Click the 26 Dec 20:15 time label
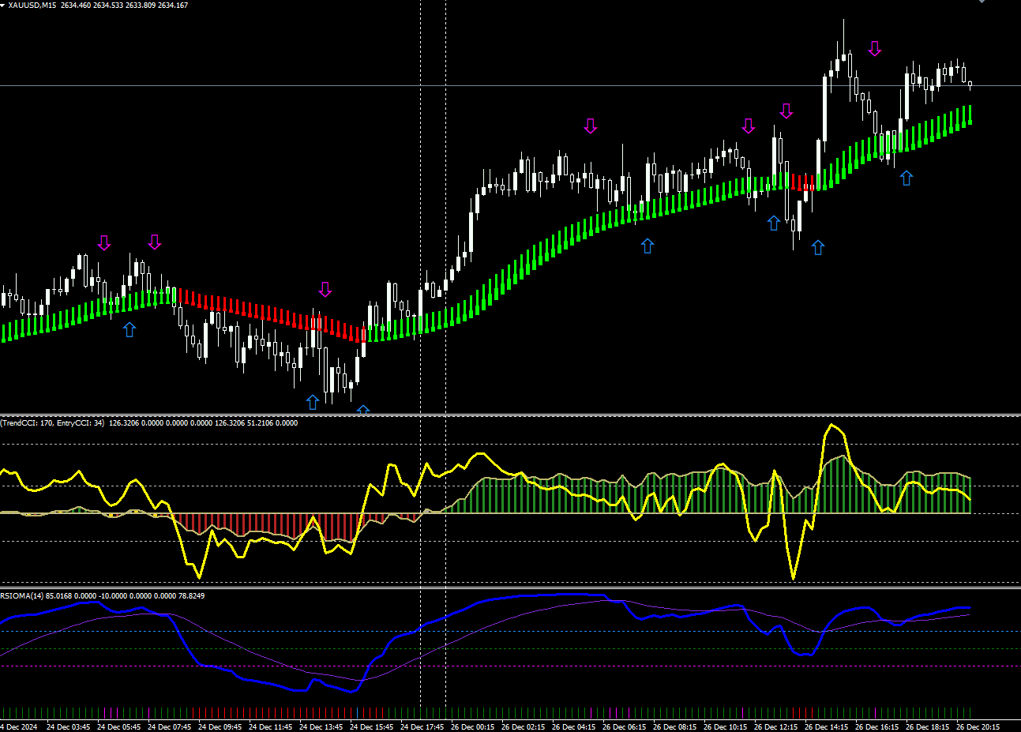The height and width of the screenshot is (732, 1021). click(978, 726)
